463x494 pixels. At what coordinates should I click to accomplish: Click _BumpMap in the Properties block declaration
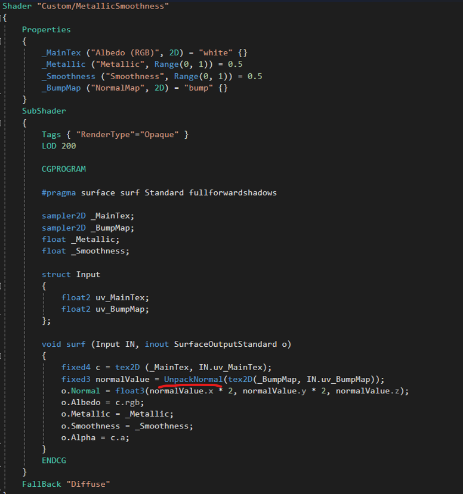tap(61, 88)
